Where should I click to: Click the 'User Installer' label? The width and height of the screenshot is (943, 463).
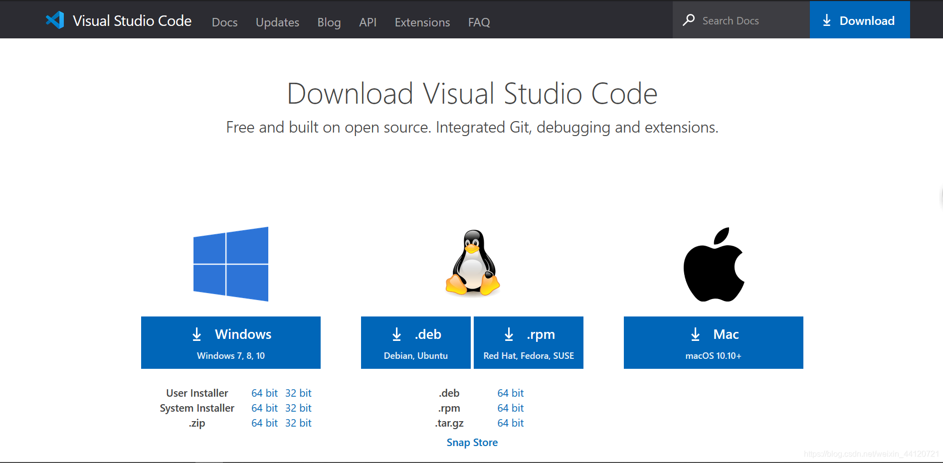(197, 393)
